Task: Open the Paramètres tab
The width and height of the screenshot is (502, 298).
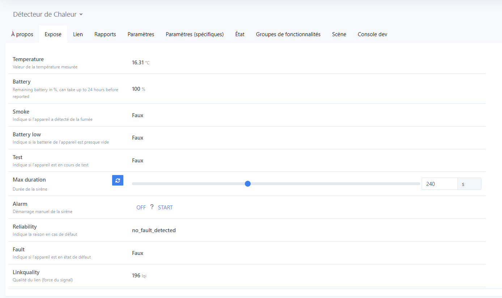Action: pyautogui.click(x=141, y=34)
